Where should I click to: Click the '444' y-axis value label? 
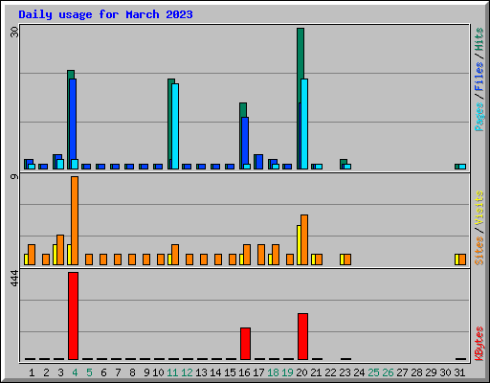pyautogui.click(x=14, y=278)
